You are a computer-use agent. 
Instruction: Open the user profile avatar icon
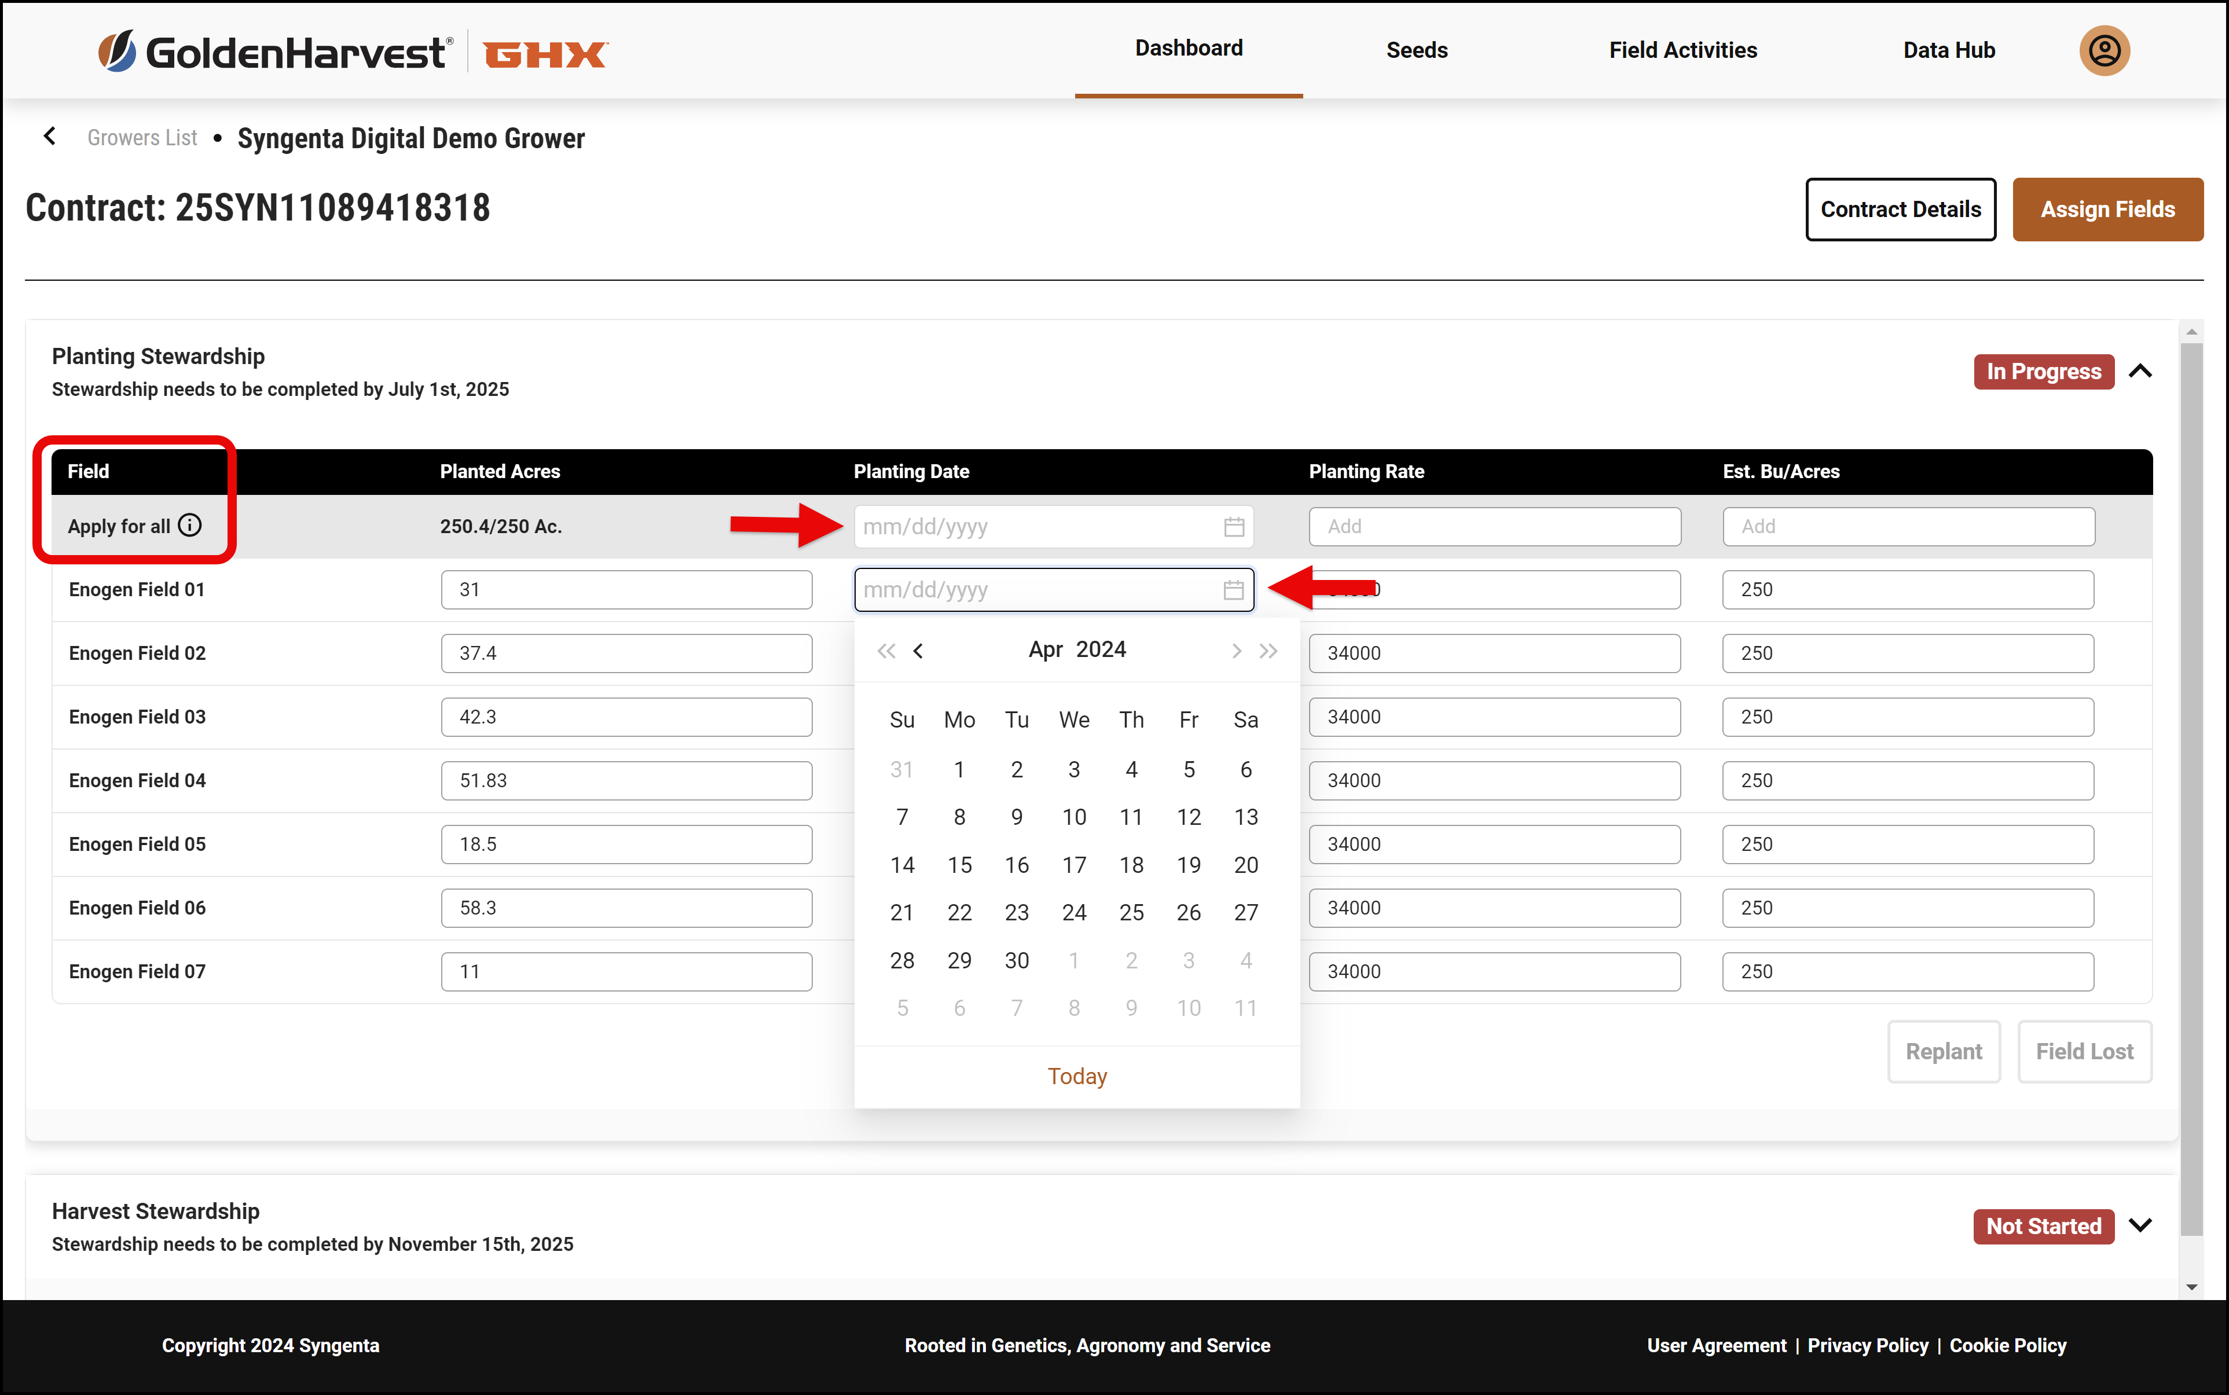pyautogui.click(x=2103, y=50)
